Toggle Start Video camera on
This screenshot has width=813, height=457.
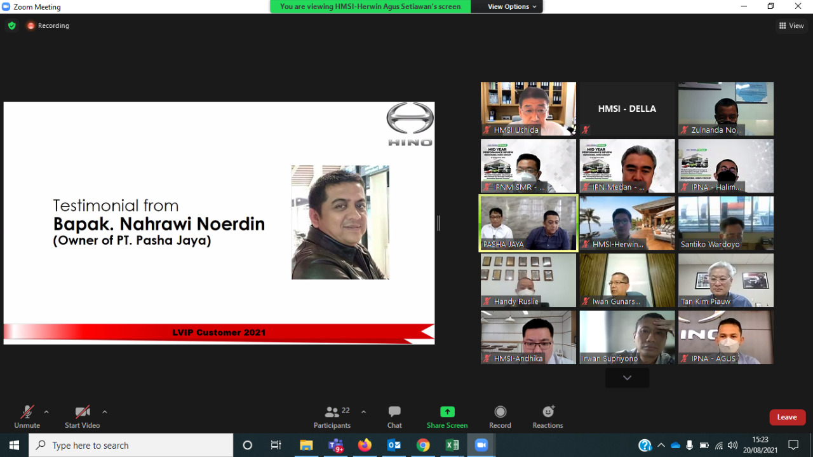(x=82, y=417)
